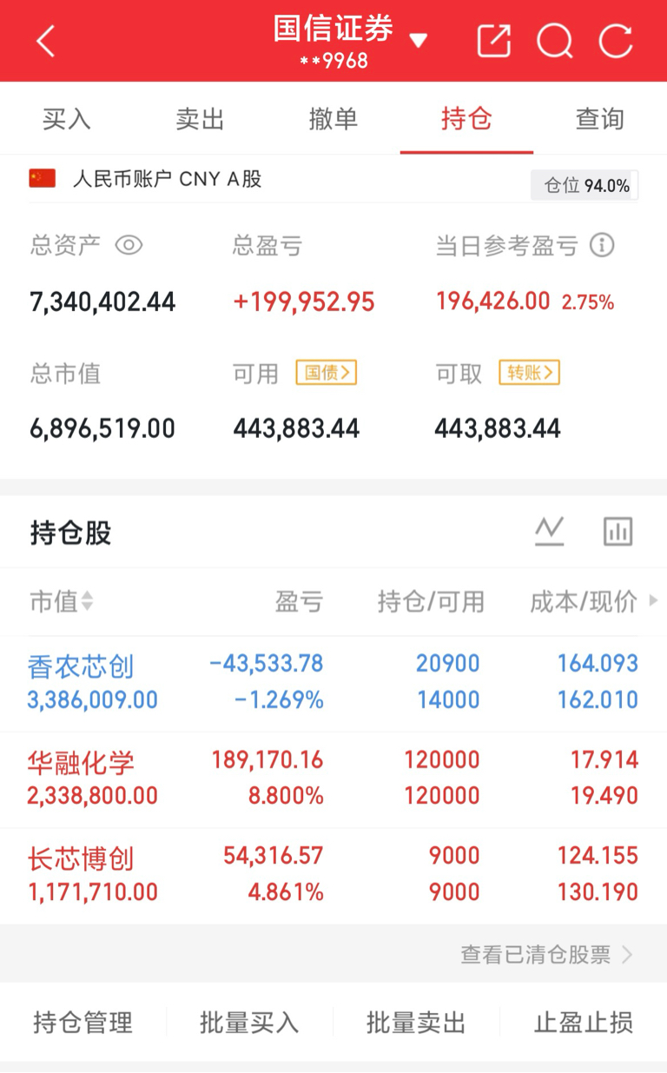Sort holdings by 市值 column
Image resolution: width=667 pixels, height=1073 pixels.
[61, 601]
